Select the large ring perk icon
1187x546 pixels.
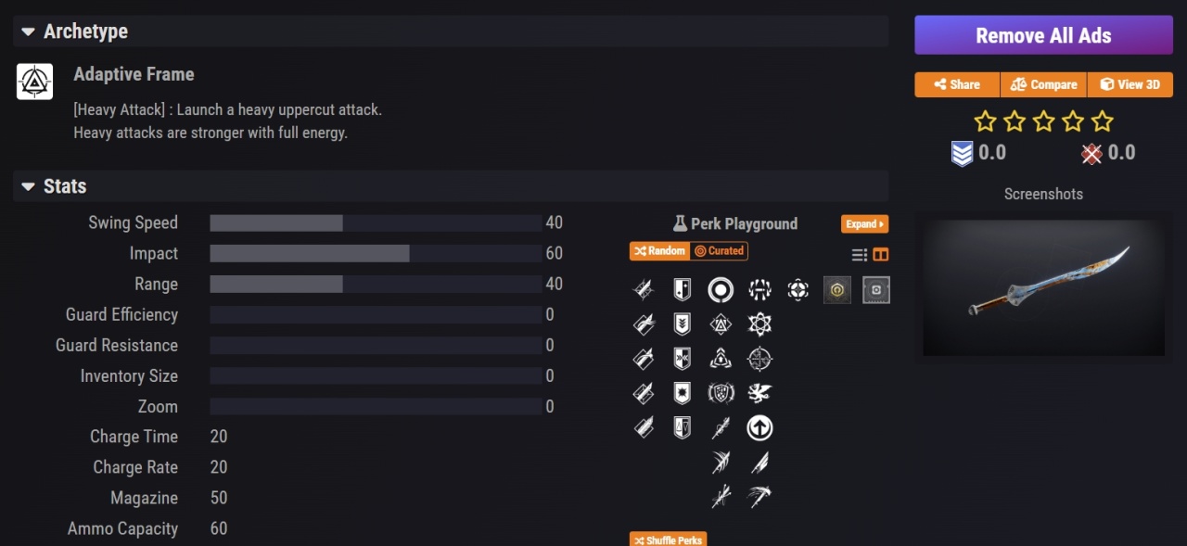click(721, 290)
